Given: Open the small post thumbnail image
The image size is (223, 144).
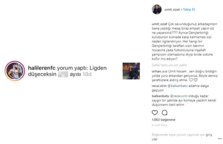Looking at the screenshot, I should point(131,71).
